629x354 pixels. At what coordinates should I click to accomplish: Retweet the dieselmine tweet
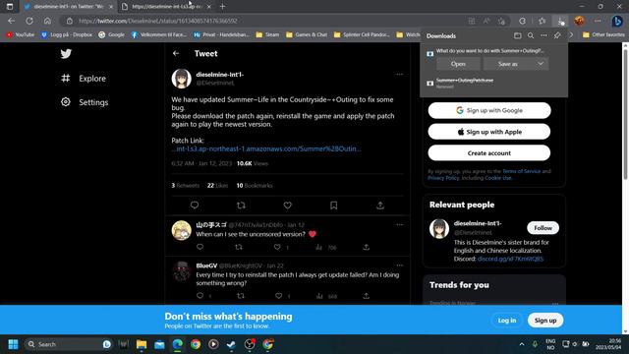241,206
